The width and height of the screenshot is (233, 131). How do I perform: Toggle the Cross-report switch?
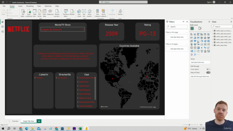point(208,69)
